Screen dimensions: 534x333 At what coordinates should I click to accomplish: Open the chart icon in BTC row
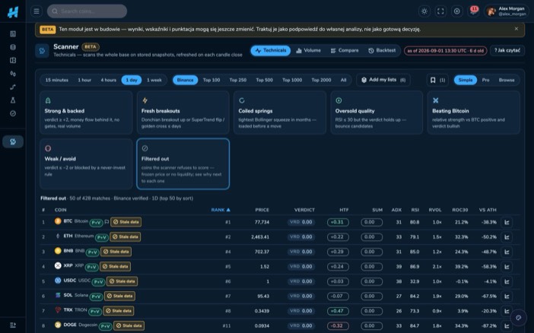(x=507, y=222)
